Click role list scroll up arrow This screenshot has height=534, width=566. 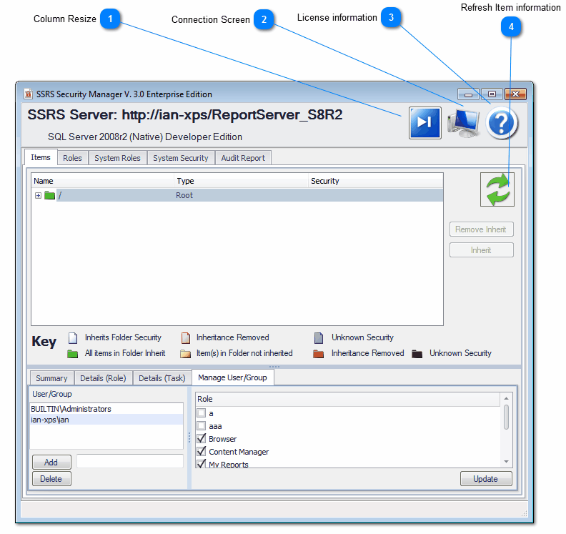507,398
